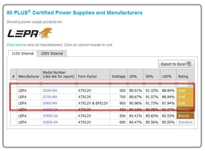205x151 pixels.
Task: Click the Gold rating cell for G900-MA
Action: pos(185,103)
